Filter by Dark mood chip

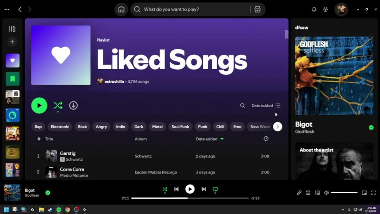click(139, 127)
